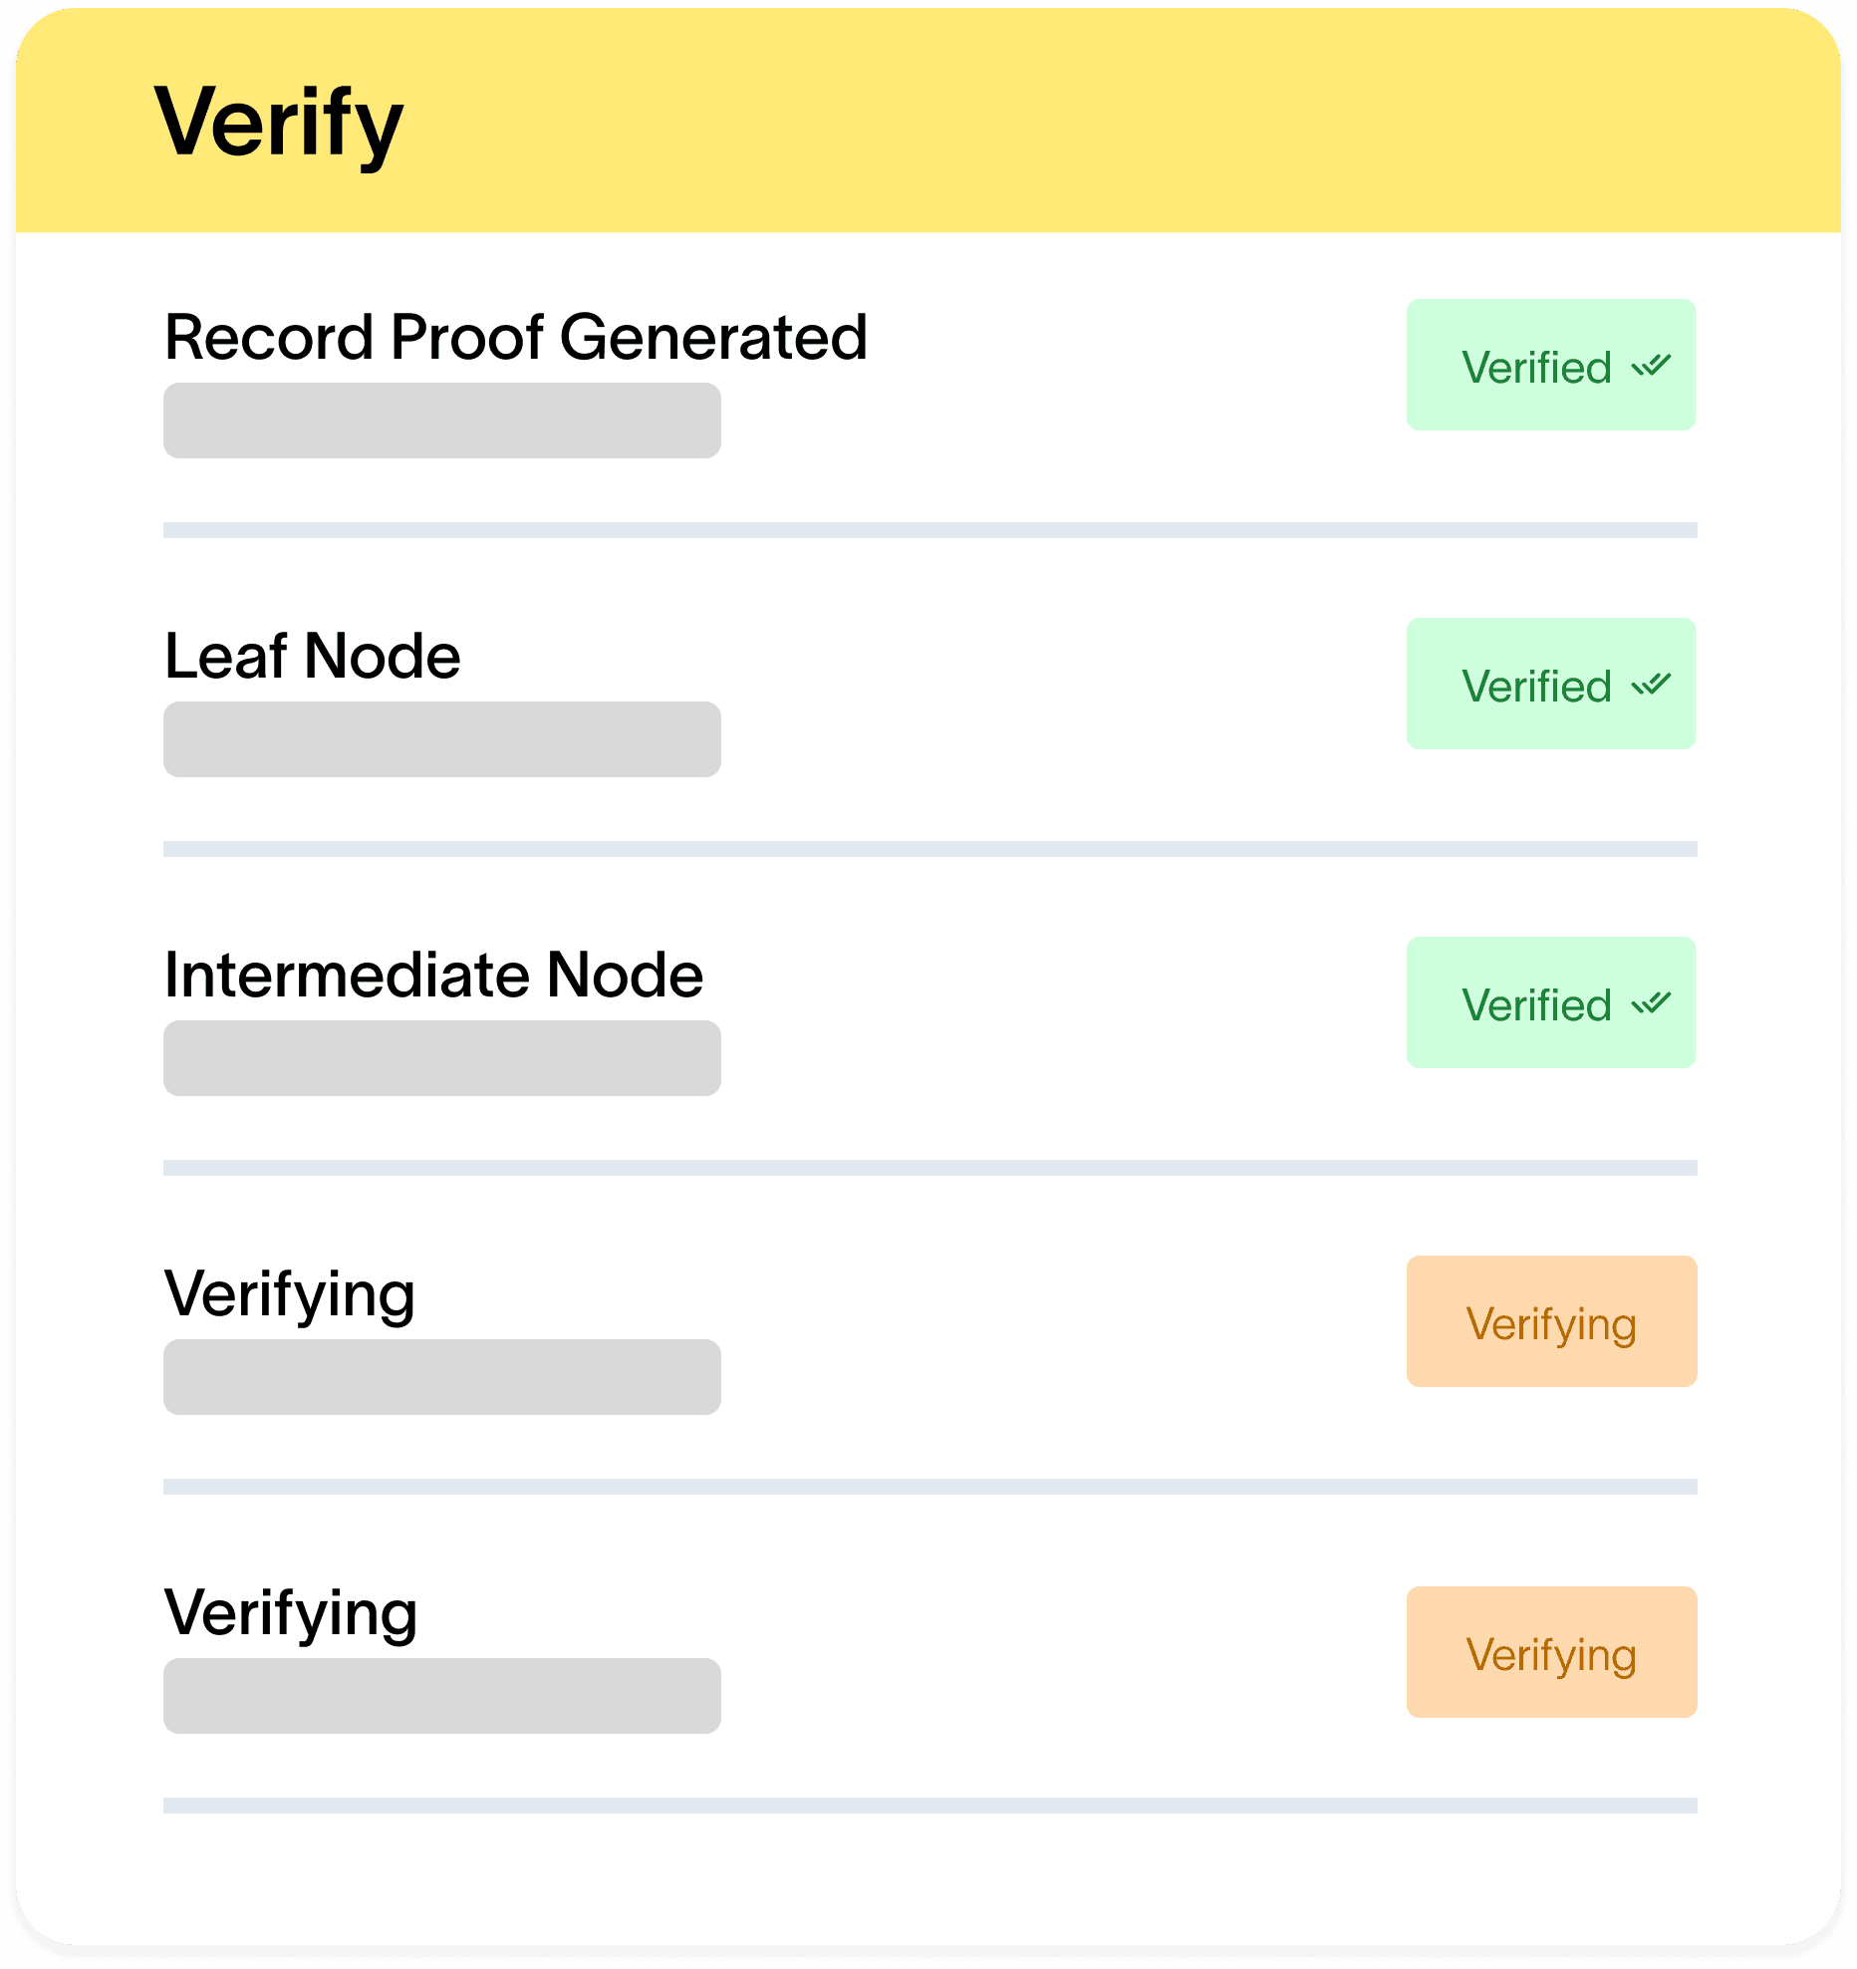The image size is (1857, 1969).
Task: Click the divider line below the Leaf Node row
Action: pos(929,849)
